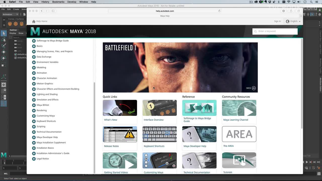The image size is (322, 181).
Task: Open Keyboard Shortcuts keyboard thumbnail
Action: pos(159,134)
